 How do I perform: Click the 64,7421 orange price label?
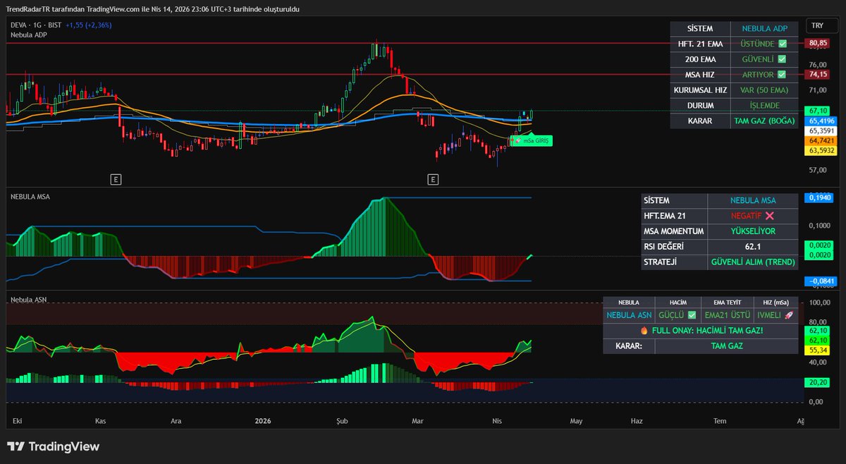coord(821,141)
